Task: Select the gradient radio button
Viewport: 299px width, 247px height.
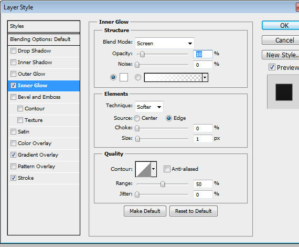Action: point(138,77)
